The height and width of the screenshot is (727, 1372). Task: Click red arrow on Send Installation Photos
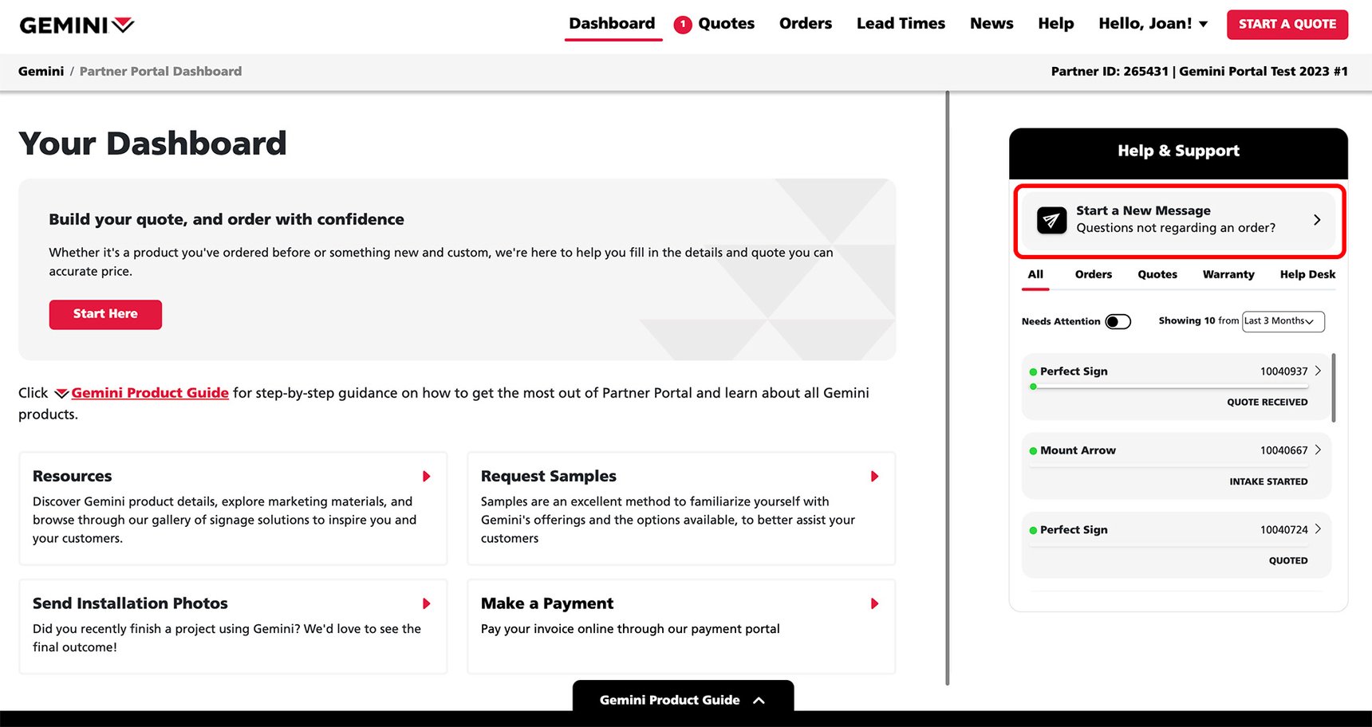point(427,604)
